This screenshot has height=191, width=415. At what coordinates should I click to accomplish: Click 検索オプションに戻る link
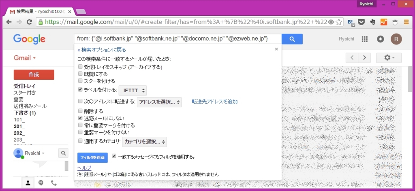(102, 50)
